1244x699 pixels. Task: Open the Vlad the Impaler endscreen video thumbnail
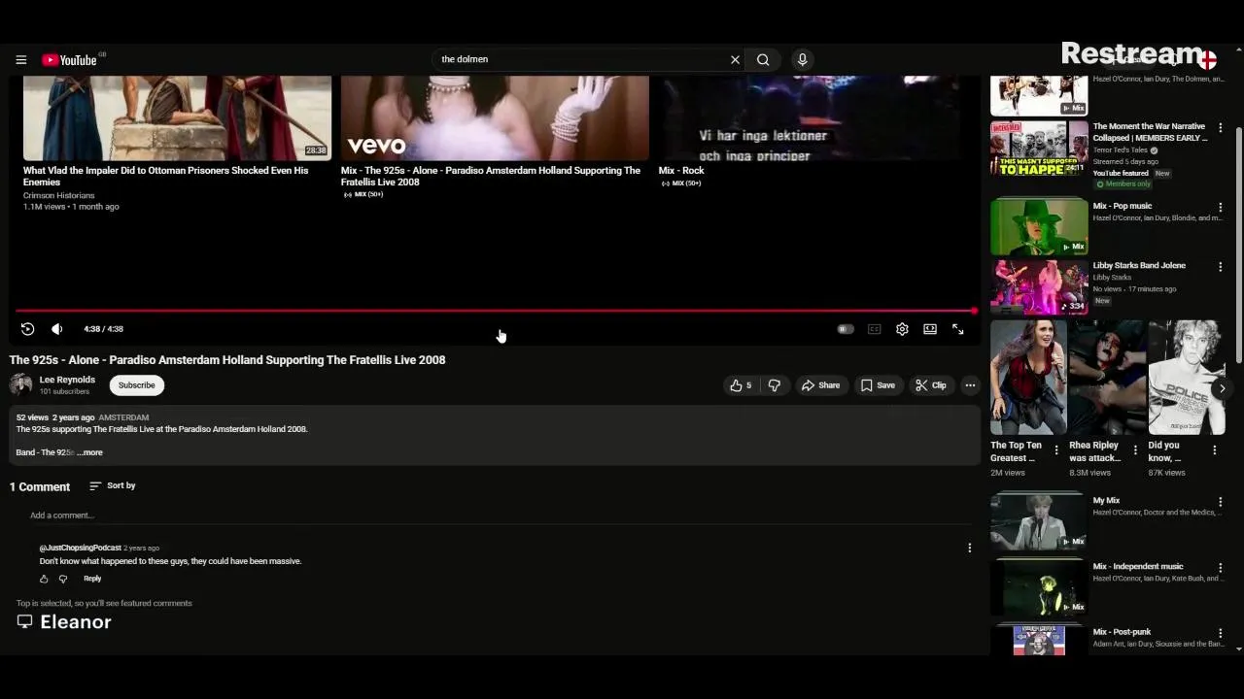coord(177,117)
